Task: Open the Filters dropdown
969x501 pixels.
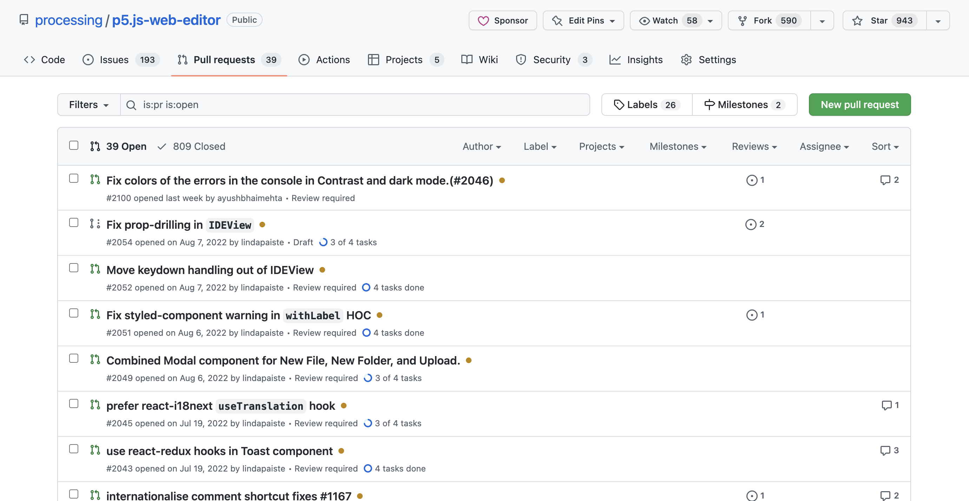Action: click(x=89, y=105)
